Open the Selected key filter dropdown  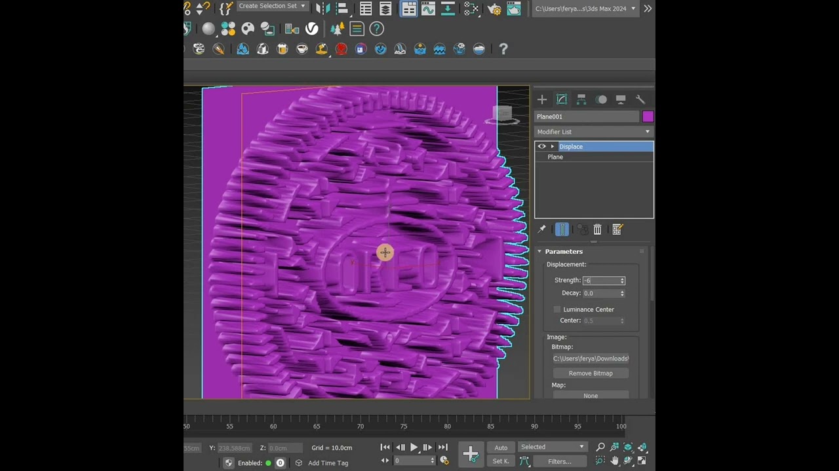pyautogui.click(x=553, y=447)
